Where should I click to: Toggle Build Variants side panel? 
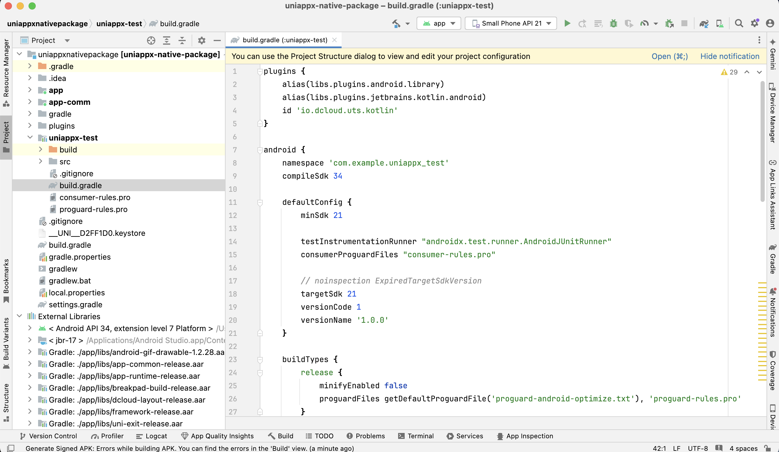pyautogui.click(x=6, y=343)
